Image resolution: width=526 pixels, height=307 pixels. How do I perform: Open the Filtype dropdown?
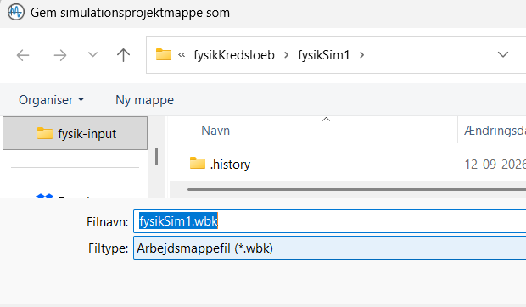point(329,248)
